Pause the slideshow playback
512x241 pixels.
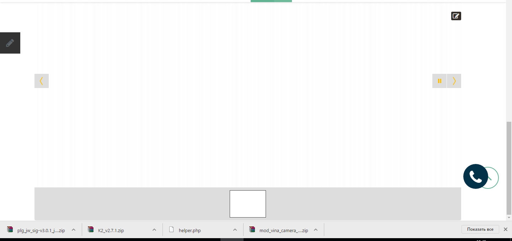[x=439, y=81]
